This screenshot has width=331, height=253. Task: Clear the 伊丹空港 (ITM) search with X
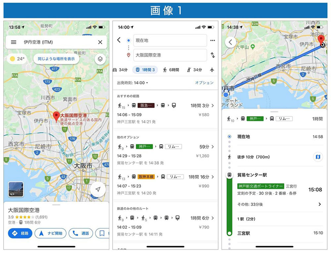pos(100,42)
